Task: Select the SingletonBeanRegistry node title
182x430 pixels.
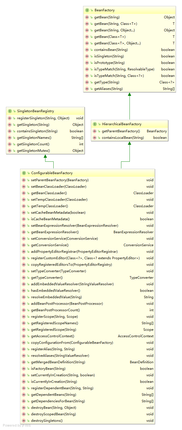Action: (36, 111)
